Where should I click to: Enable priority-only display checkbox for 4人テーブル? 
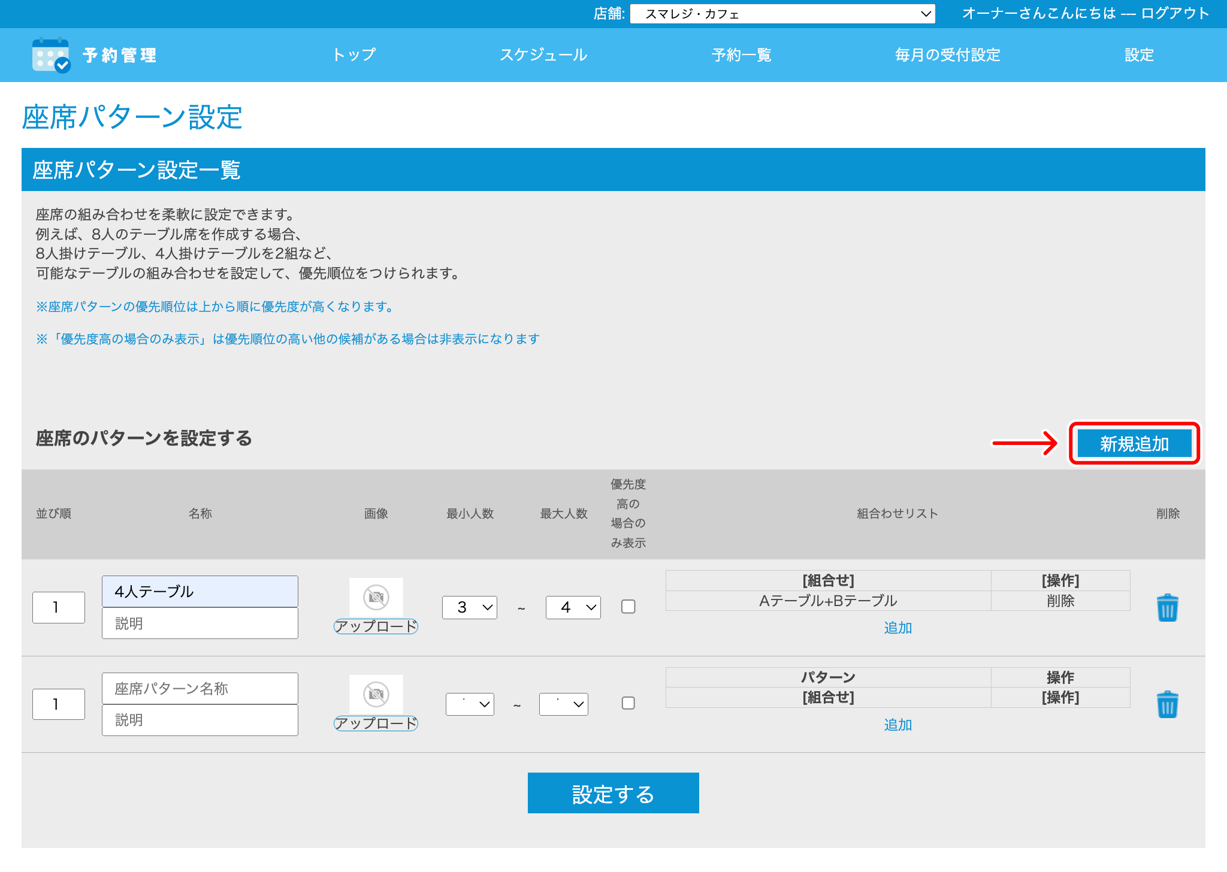[x=628, y=607]
